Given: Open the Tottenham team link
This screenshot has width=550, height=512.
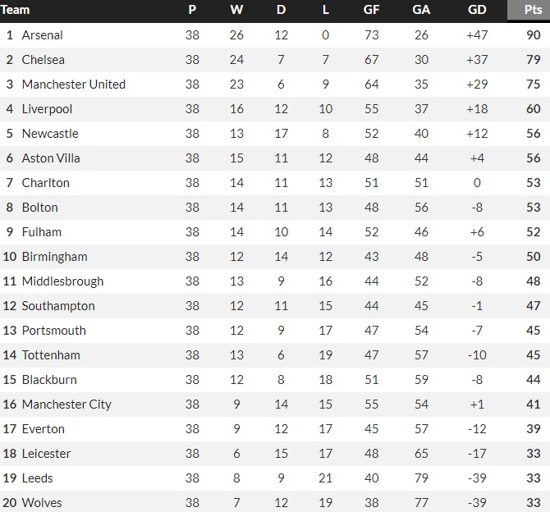Looking at the screenshot, I should click(x=51, y=355).
